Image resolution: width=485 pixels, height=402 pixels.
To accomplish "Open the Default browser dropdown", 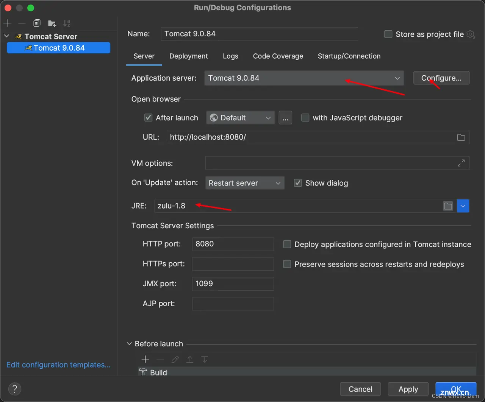I will [x=240, y=118].
